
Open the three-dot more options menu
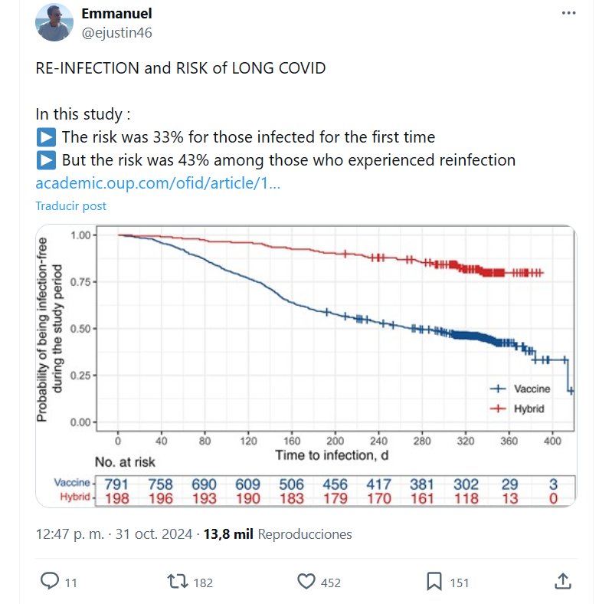pyautogui.click(x=568, y=14)
